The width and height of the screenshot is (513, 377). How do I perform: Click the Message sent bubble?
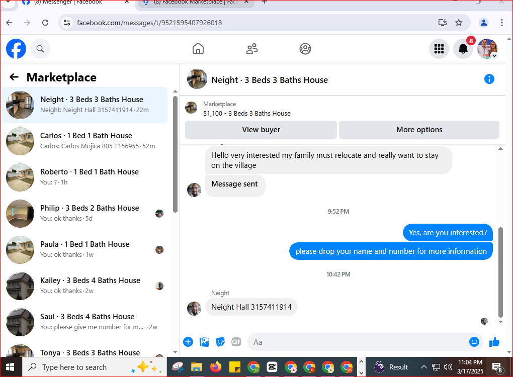234,184
